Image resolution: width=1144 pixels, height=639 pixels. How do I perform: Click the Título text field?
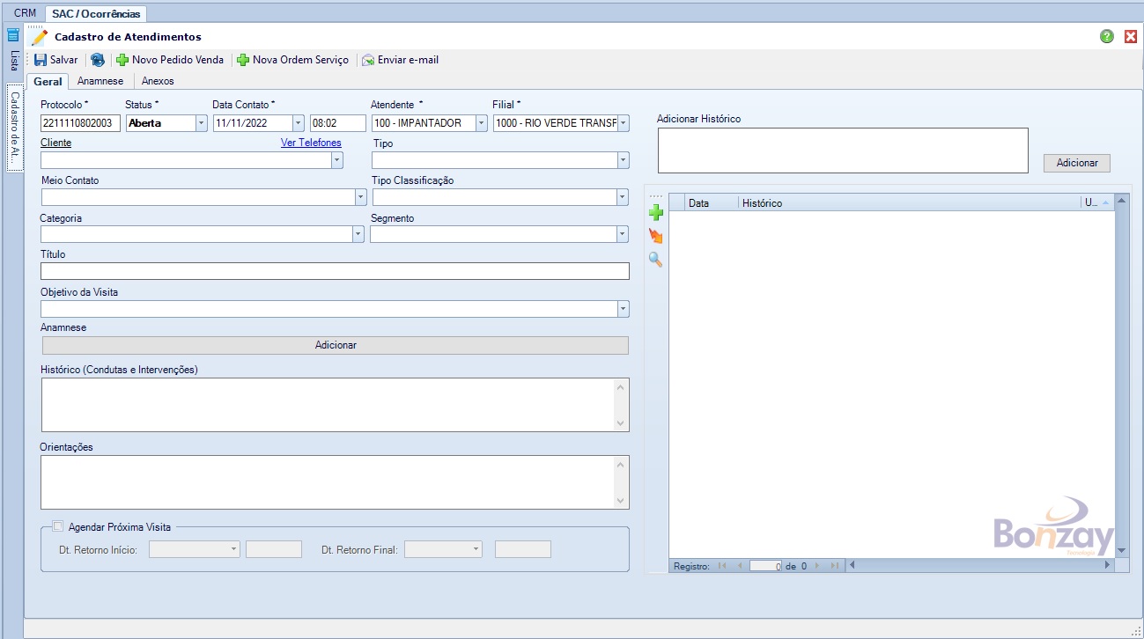click(x=335, y=271)
